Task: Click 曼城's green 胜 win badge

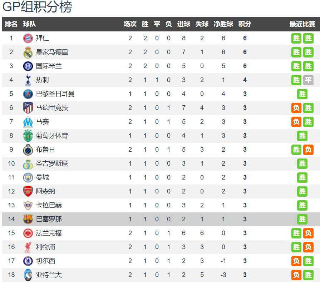Action: pyautogui.click(x=302, y=177)
